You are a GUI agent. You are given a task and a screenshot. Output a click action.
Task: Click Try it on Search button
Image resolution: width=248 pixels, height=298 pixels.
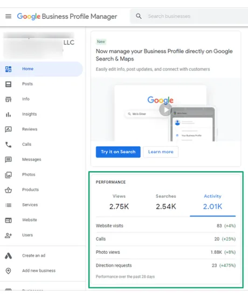(x=118, y=152)
